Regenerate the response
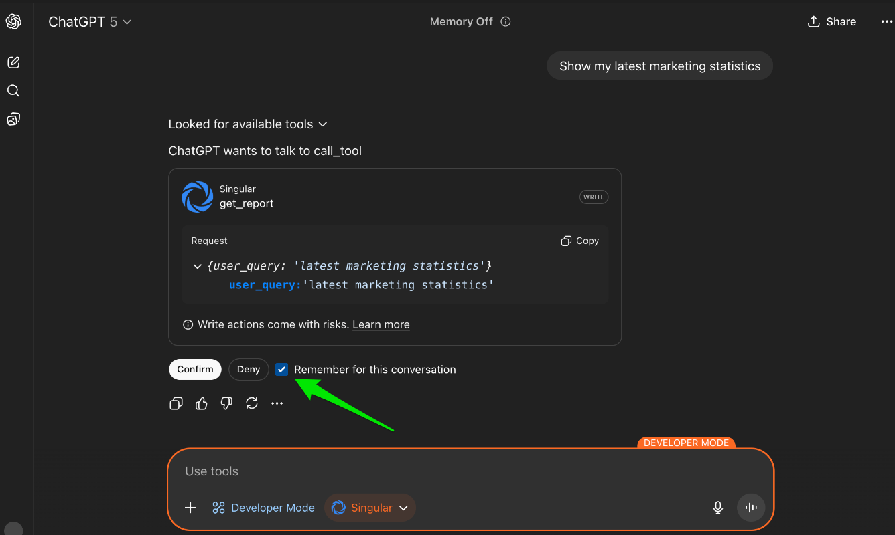Viewport: 895px width, 535px height. (x=252, y=403)
